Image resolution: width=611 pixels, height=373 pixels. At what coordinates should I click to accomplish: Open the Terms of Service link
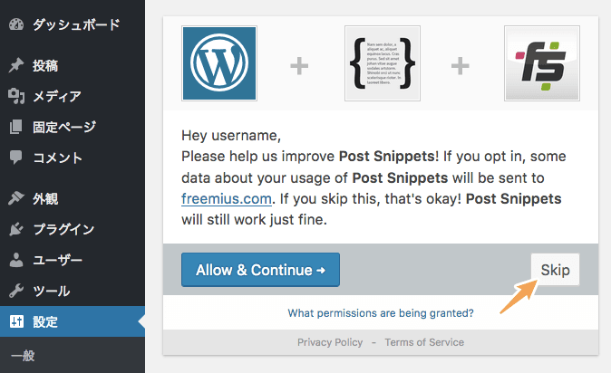click(424, 342)
